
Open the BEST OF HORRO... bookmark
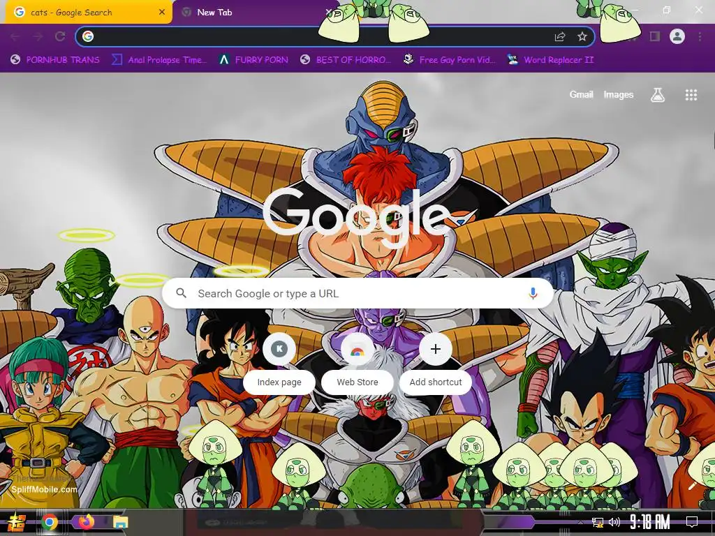pyautogui.click(x=346, y=60)
